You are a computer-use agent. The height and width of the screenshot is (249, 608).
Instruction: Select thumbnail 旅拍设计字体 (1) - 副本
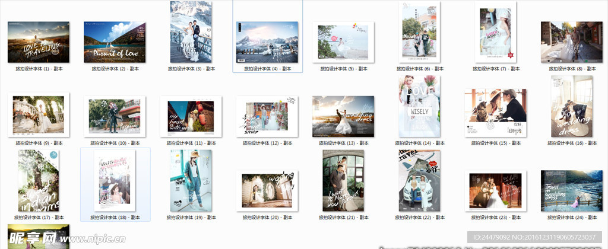(x=39, y=42)
